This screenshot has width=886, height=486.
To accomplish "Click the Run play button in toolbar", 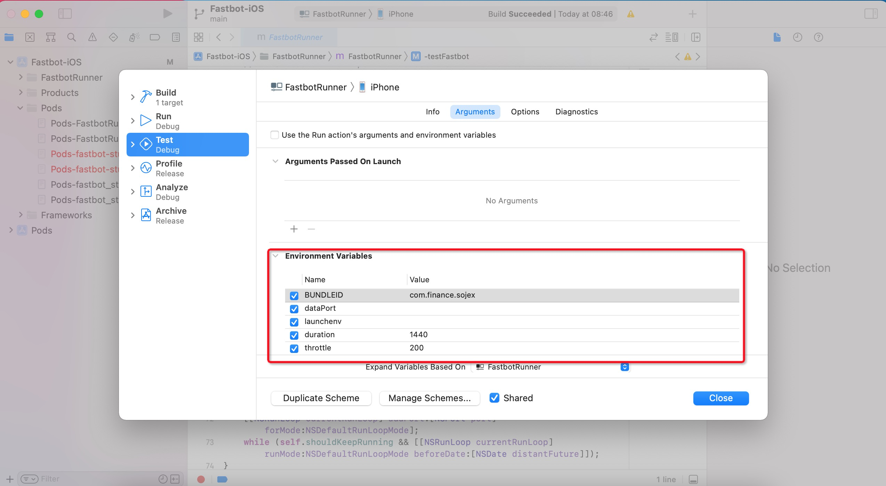I will click(x=168, y=14).
